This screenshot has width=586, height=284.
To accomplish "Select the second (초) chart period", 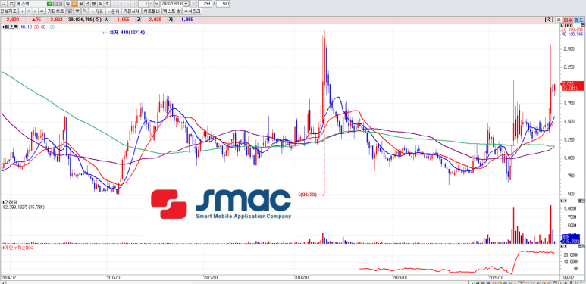I will (x=107, y=3).
